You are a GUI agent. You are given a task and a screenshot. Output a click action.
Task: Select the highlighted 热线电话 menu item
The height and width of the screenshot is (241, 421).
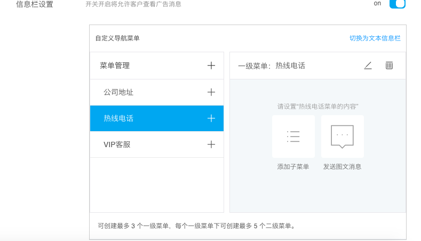click(x=118, y=118)
